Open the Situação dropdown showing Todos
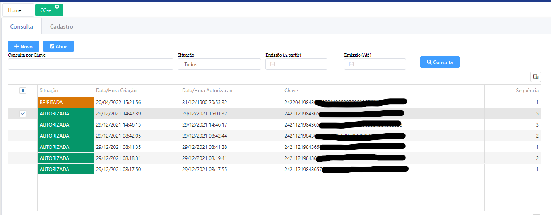Viewport: 551px width, 215px height. (219, 64)
